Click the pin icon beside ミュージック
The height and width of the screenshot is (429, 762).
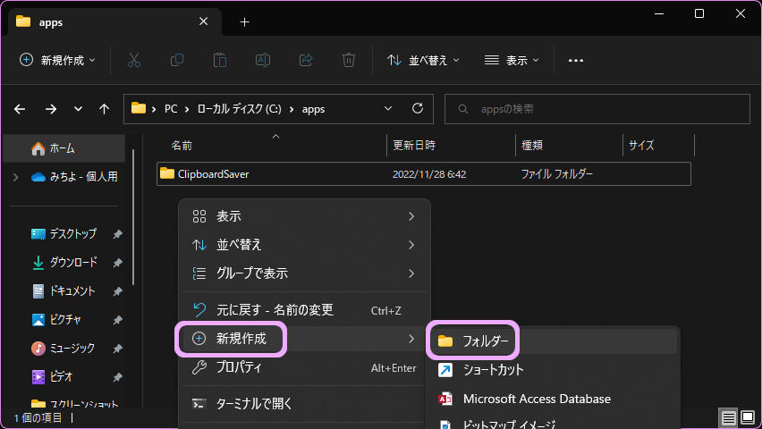117,349
